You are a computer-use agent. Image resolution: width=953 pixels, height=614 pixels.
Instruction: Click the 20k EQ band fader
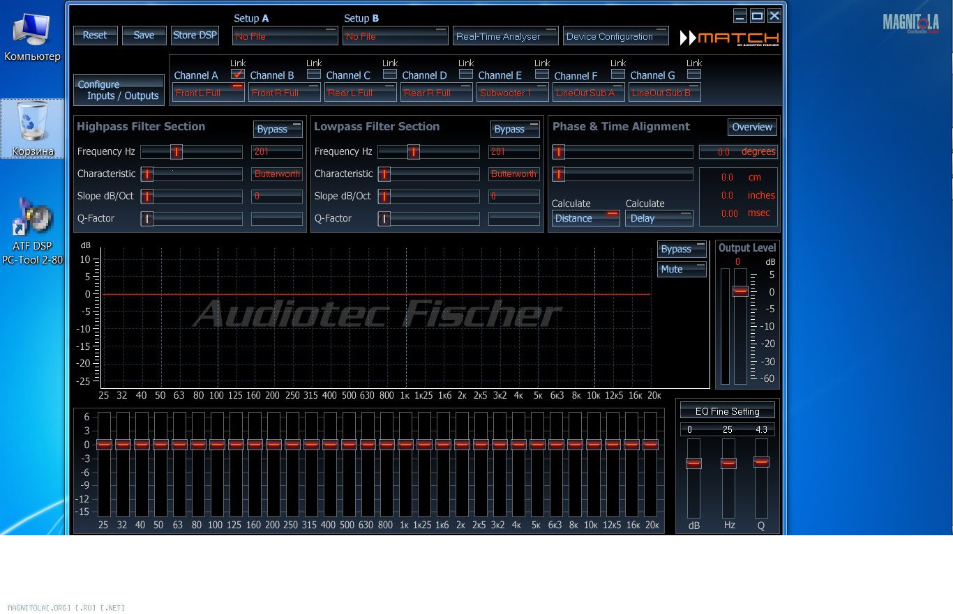pyautogui.click(x=650, y=444)
